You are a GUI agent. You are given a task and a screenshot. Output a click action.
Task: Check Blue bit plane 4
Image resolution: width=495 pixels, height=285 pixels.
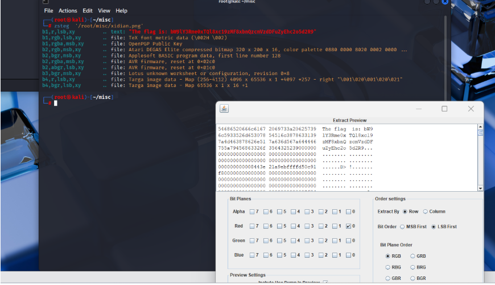coord(293,255)
